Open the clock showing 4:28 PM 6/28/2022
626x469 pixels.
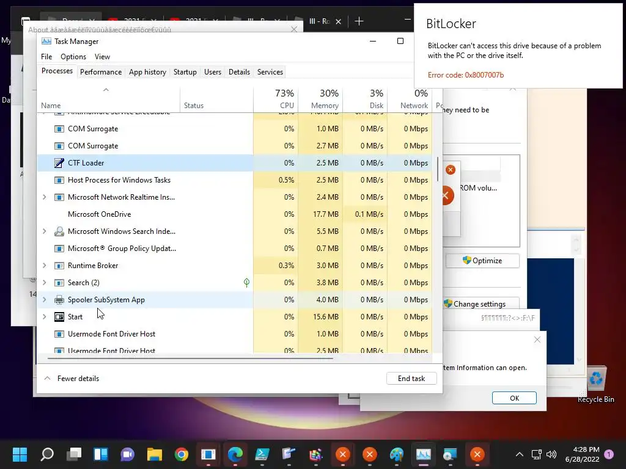click(x=583, y=454)
